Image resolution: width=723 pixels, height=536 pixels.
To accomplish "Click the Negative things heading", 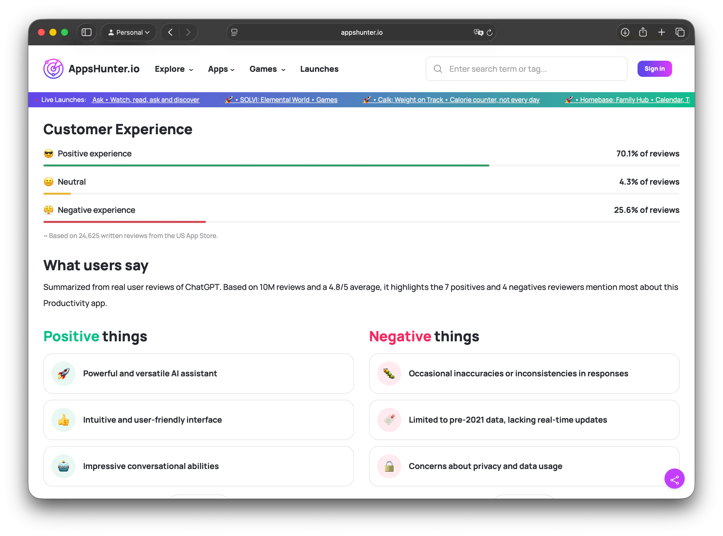I will tap(424, 336).
